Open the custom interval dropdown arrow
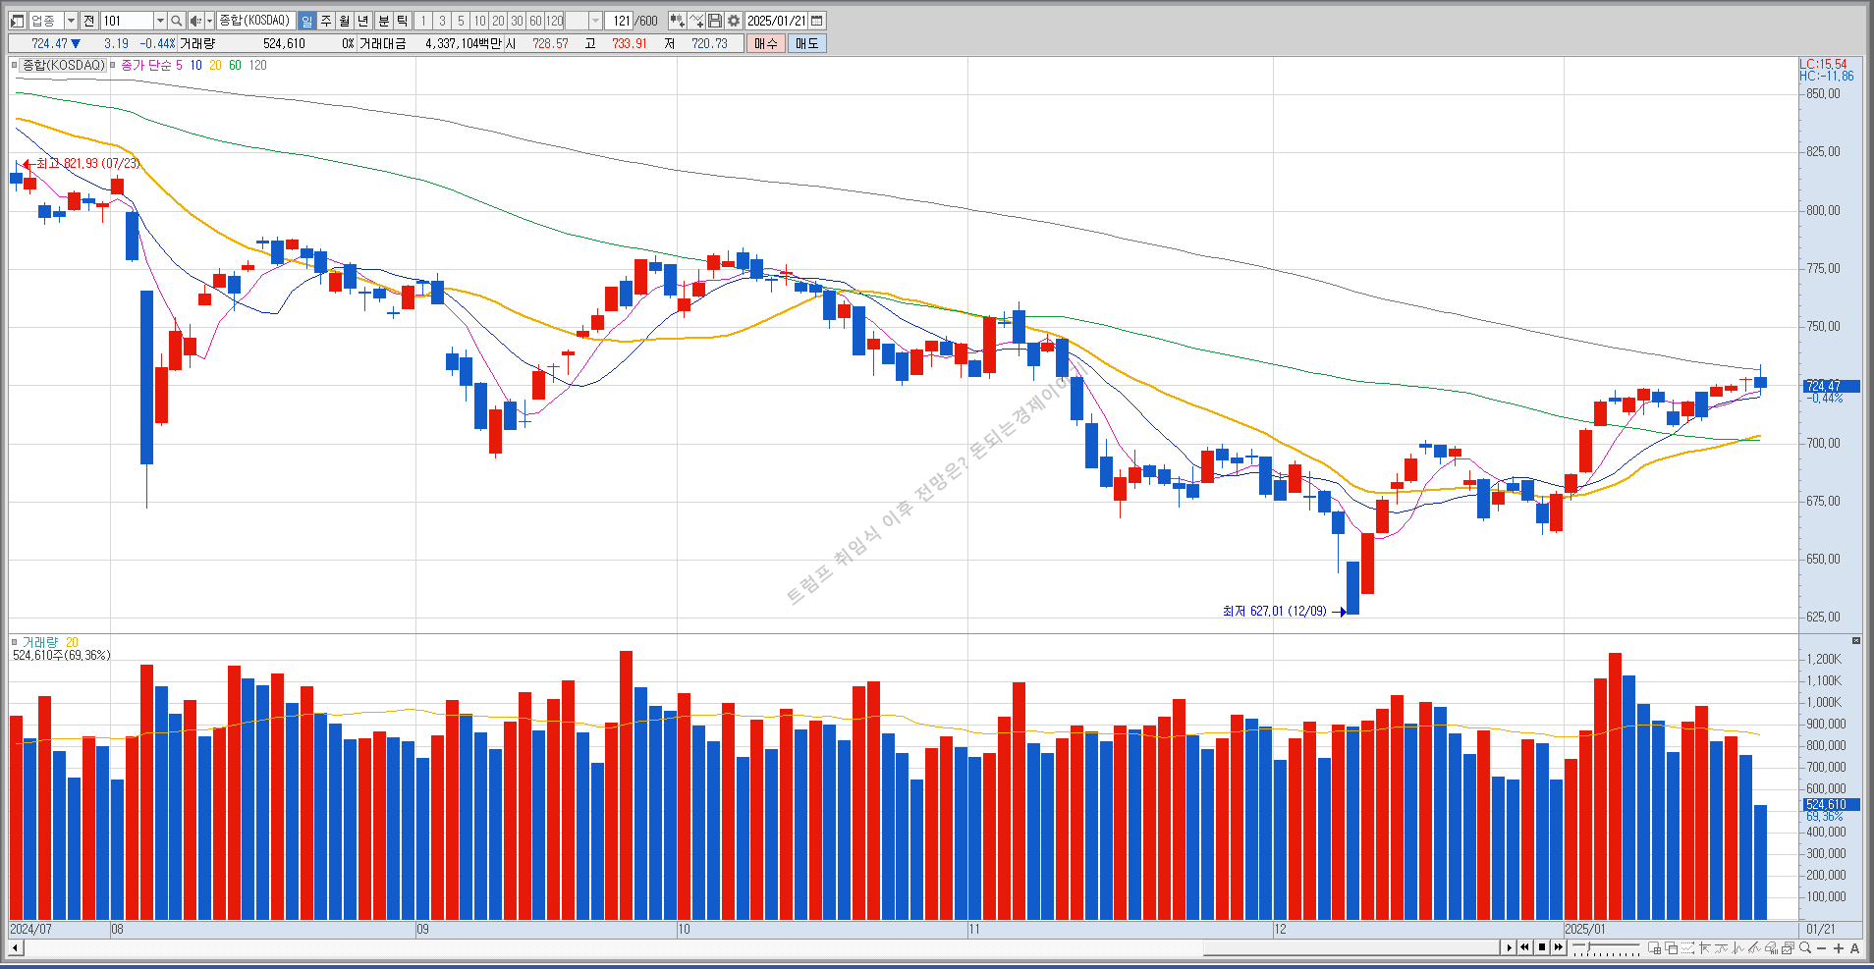 pyautogui.click(x=595, y=21)
